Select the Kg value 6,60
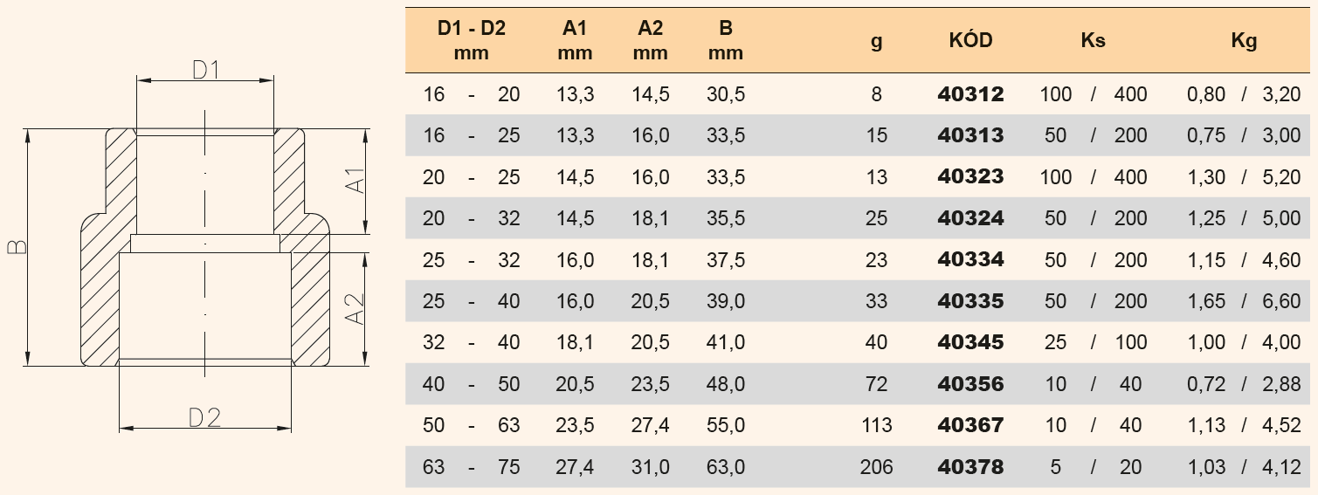The image size is (1318, 495). (x=1281, y=301)
